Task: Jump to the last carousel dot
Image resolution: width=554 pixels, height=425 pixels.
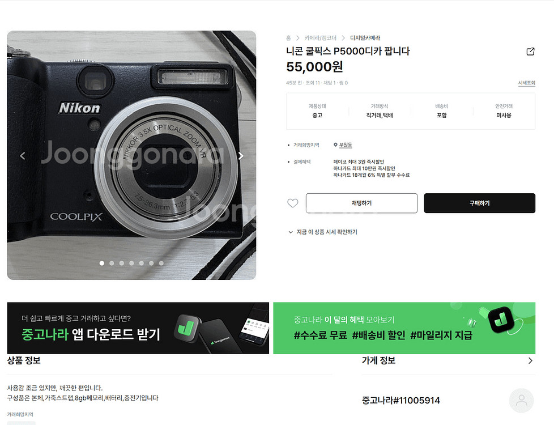Action: pyautogui.click(x=161, y=263)
